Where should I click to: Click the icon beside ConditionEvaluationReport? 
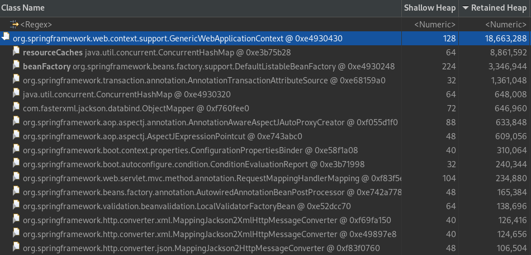pyautogui.click(x=16, y=163)
